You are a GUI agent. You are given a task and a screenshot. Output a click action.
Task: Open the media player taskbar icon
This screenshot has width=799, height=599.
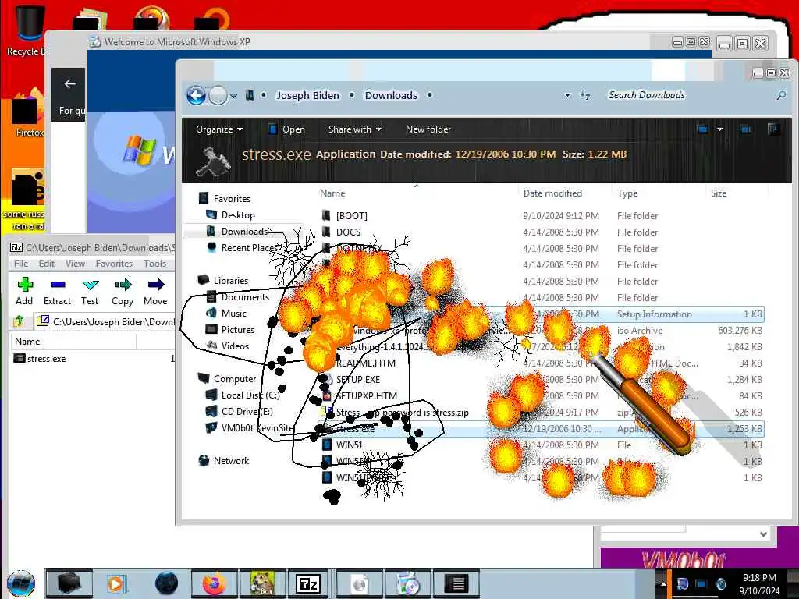[115, 583]
